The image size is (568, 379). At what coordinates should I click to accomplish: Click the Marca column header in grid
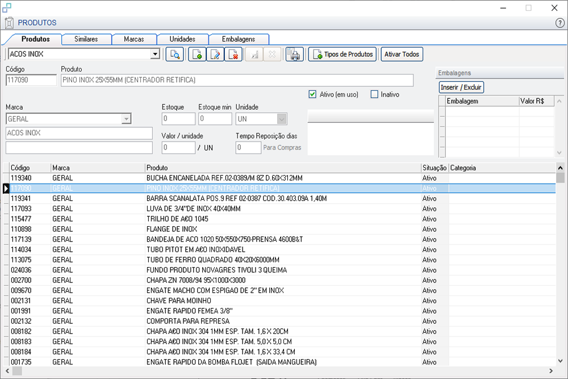tap(98, 168)
